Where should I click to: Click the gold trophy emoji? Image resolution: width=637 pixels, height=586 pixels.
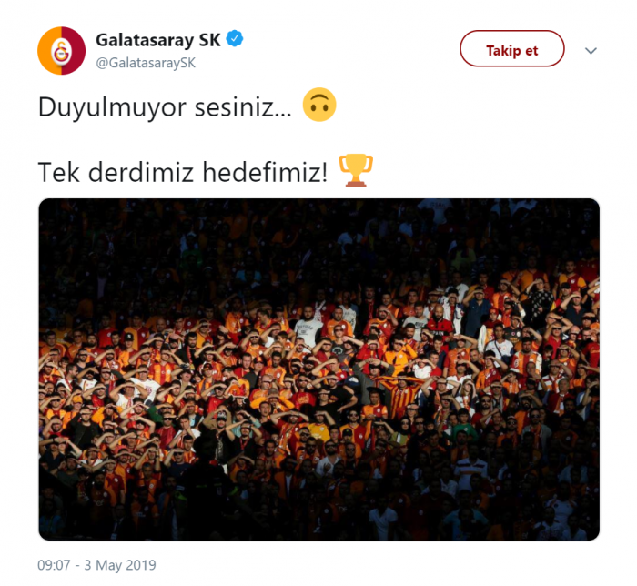click(356, 170)
